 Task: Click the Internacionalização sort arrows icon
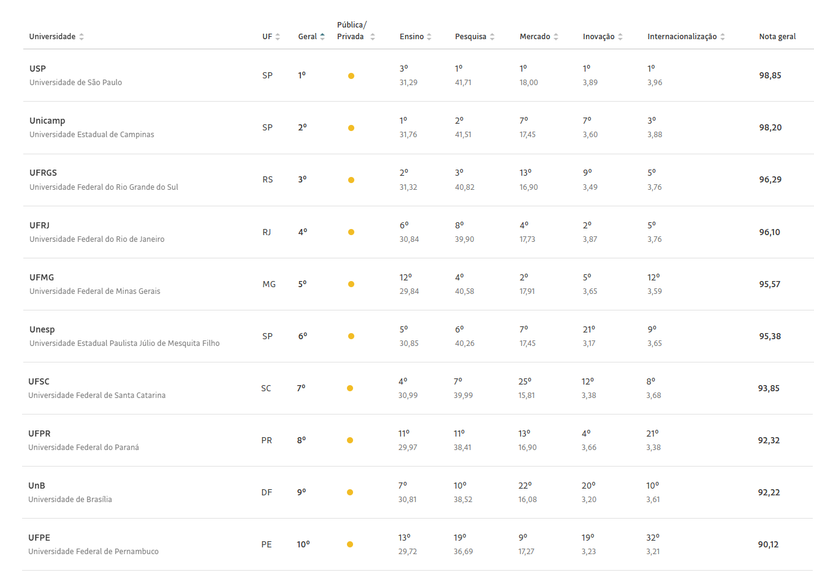pos(723,37)
